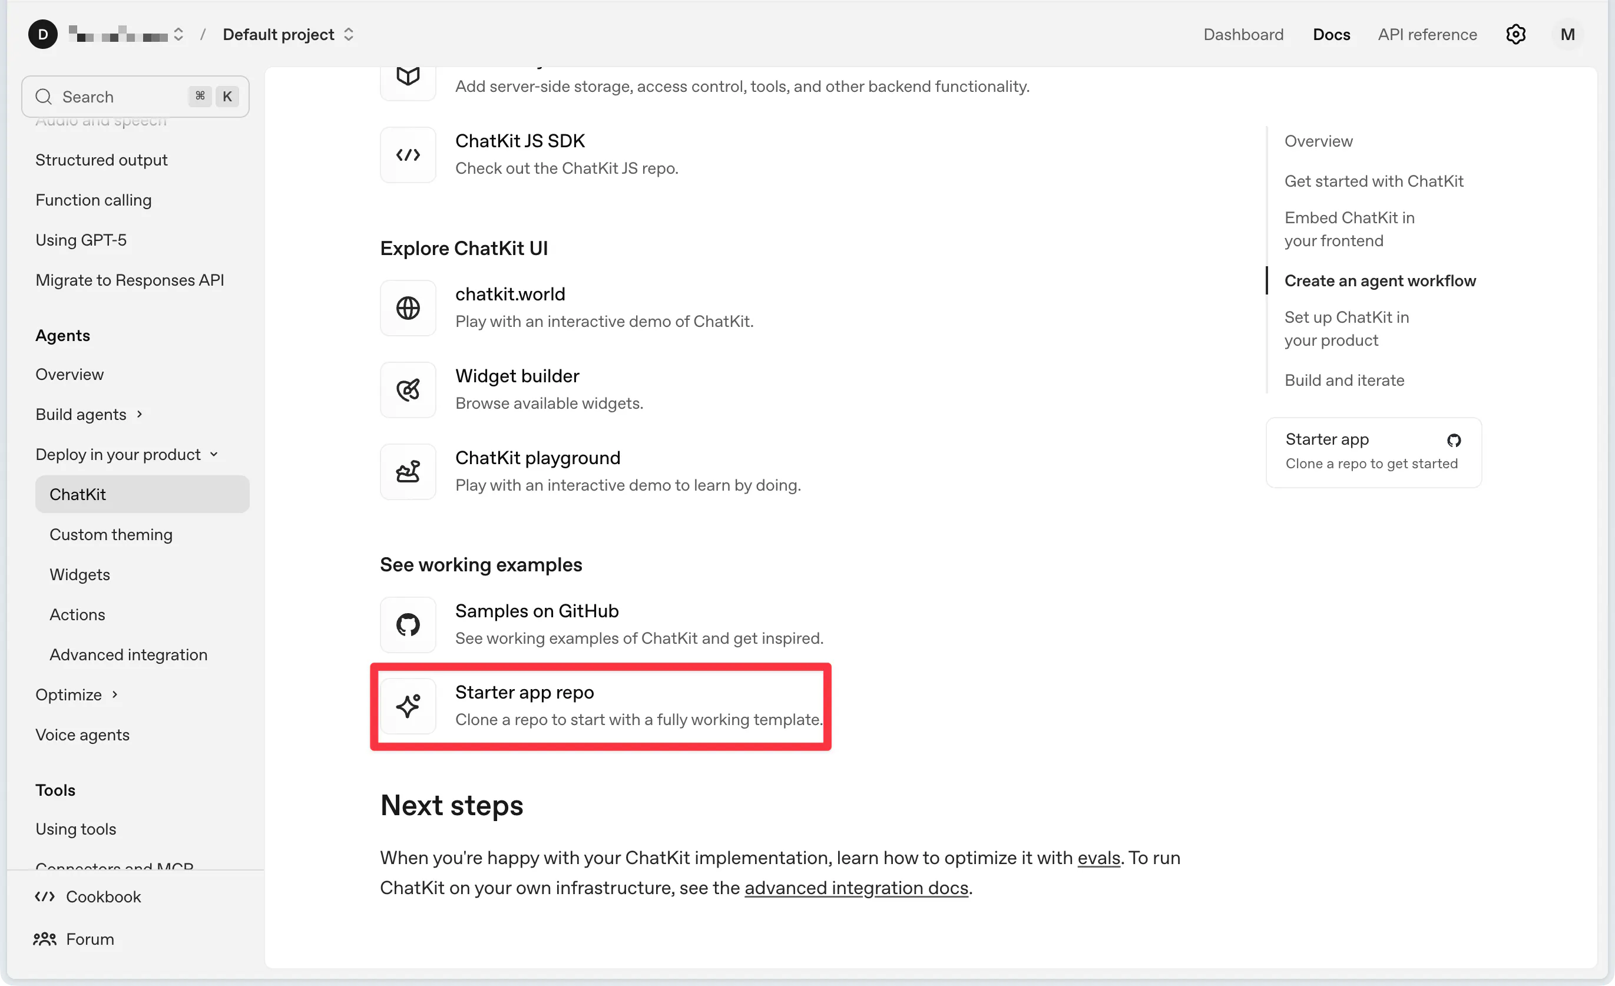This screenshot has width=1615, height=986.
Task: Open the Cookbook link in sidebar footer
Action: 103,896
